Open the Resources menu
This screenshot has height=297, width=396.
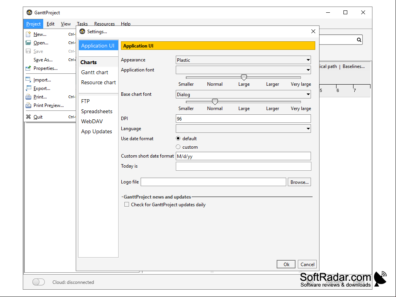pos(104,24)
